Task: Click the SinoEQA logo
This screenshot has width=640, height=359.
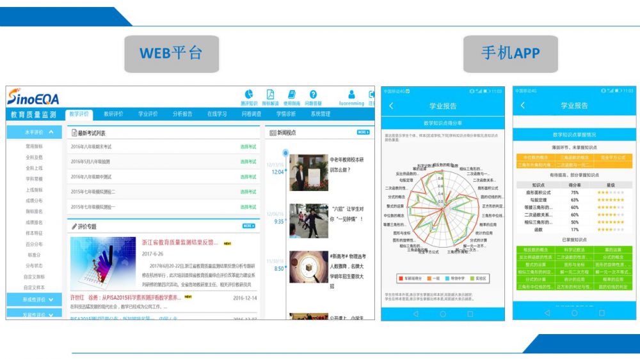Action: pos(33,98)
